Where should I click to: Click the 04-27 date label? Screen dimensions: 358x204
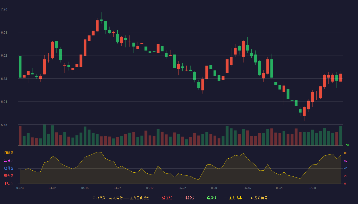[x=117, y=188]
